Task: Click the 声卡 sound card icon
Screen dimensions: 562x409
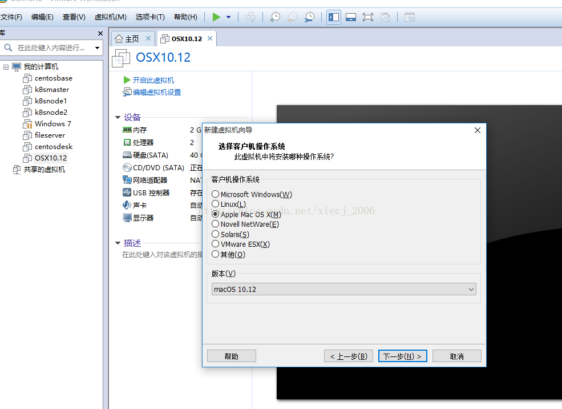Action: [x=127, y=205]
